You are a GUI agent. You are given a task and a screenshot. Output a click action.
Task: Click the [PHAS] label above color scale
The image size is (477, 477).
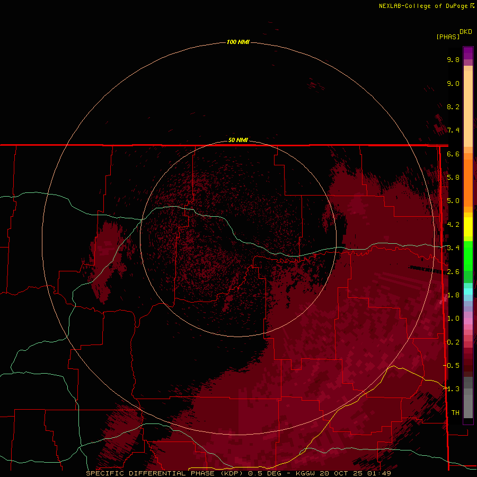point(448,37)
